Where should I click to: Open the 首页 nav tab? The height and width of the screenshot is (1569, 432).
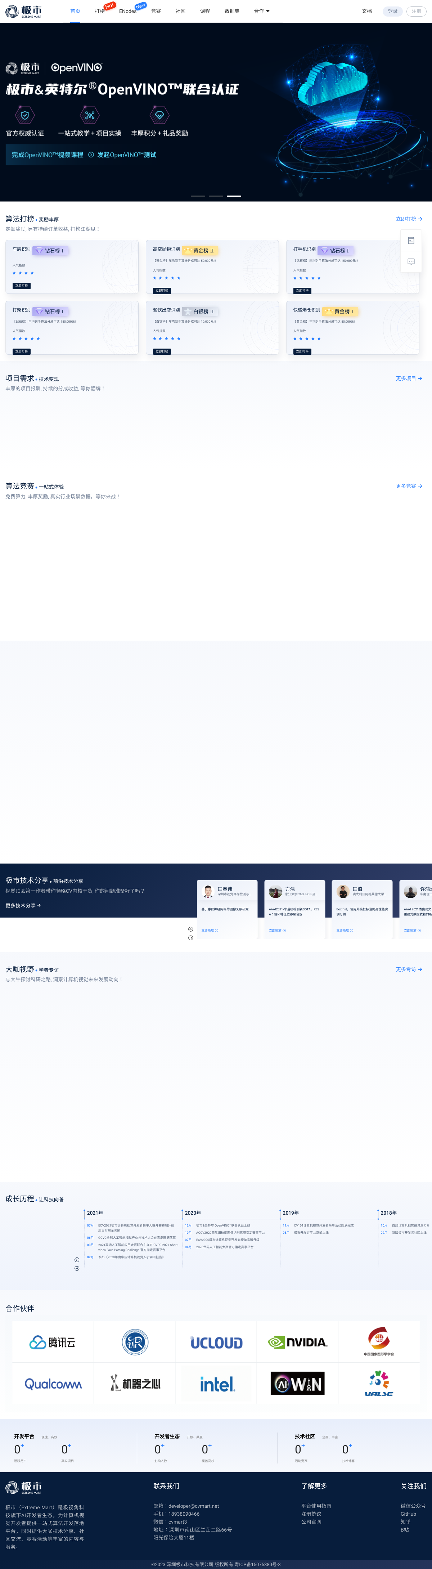[x=75, y=11]
